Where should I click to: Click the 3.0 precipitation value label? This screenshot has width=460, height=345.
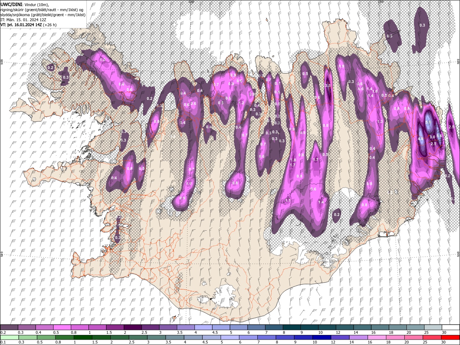coord(432,137)
